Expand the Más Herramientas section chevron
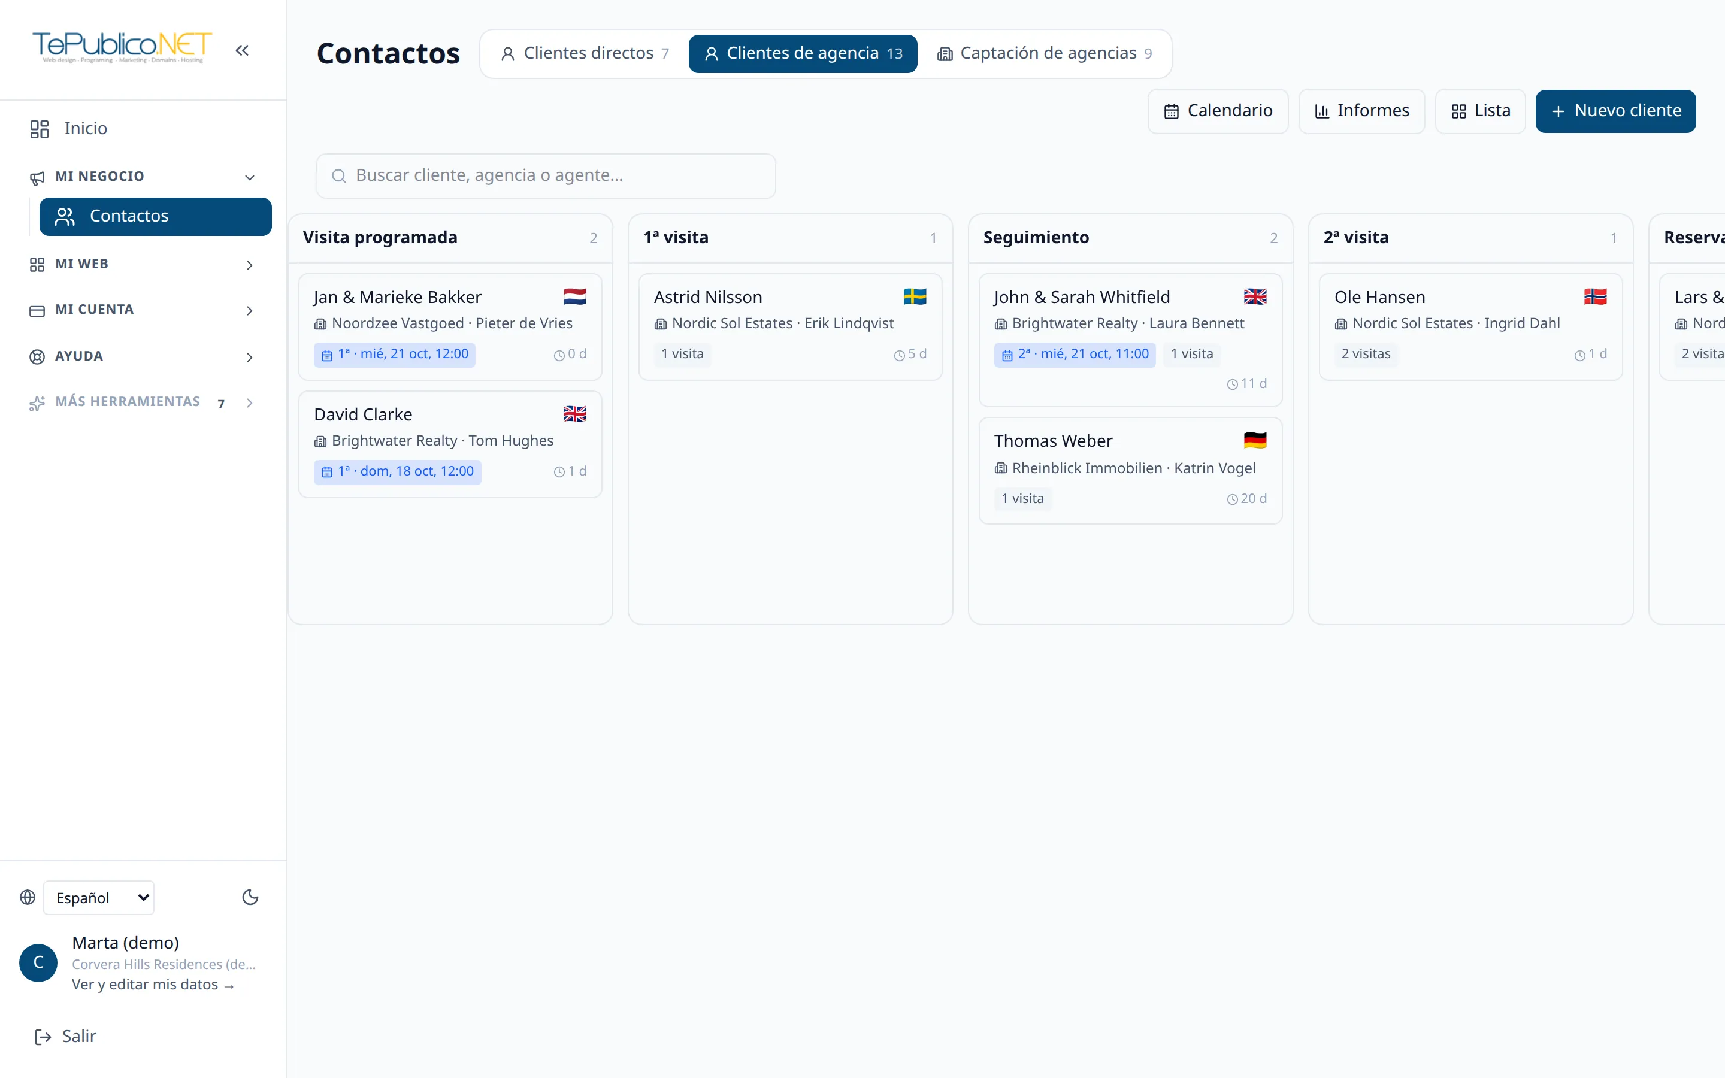The height and width of the screenshot is (1078, 1725). tap(250, 403)
